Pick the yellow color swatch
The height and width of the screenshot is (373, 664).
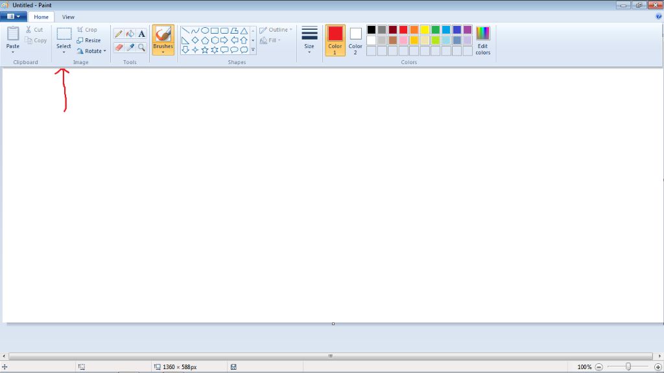[x=425, y=30]
